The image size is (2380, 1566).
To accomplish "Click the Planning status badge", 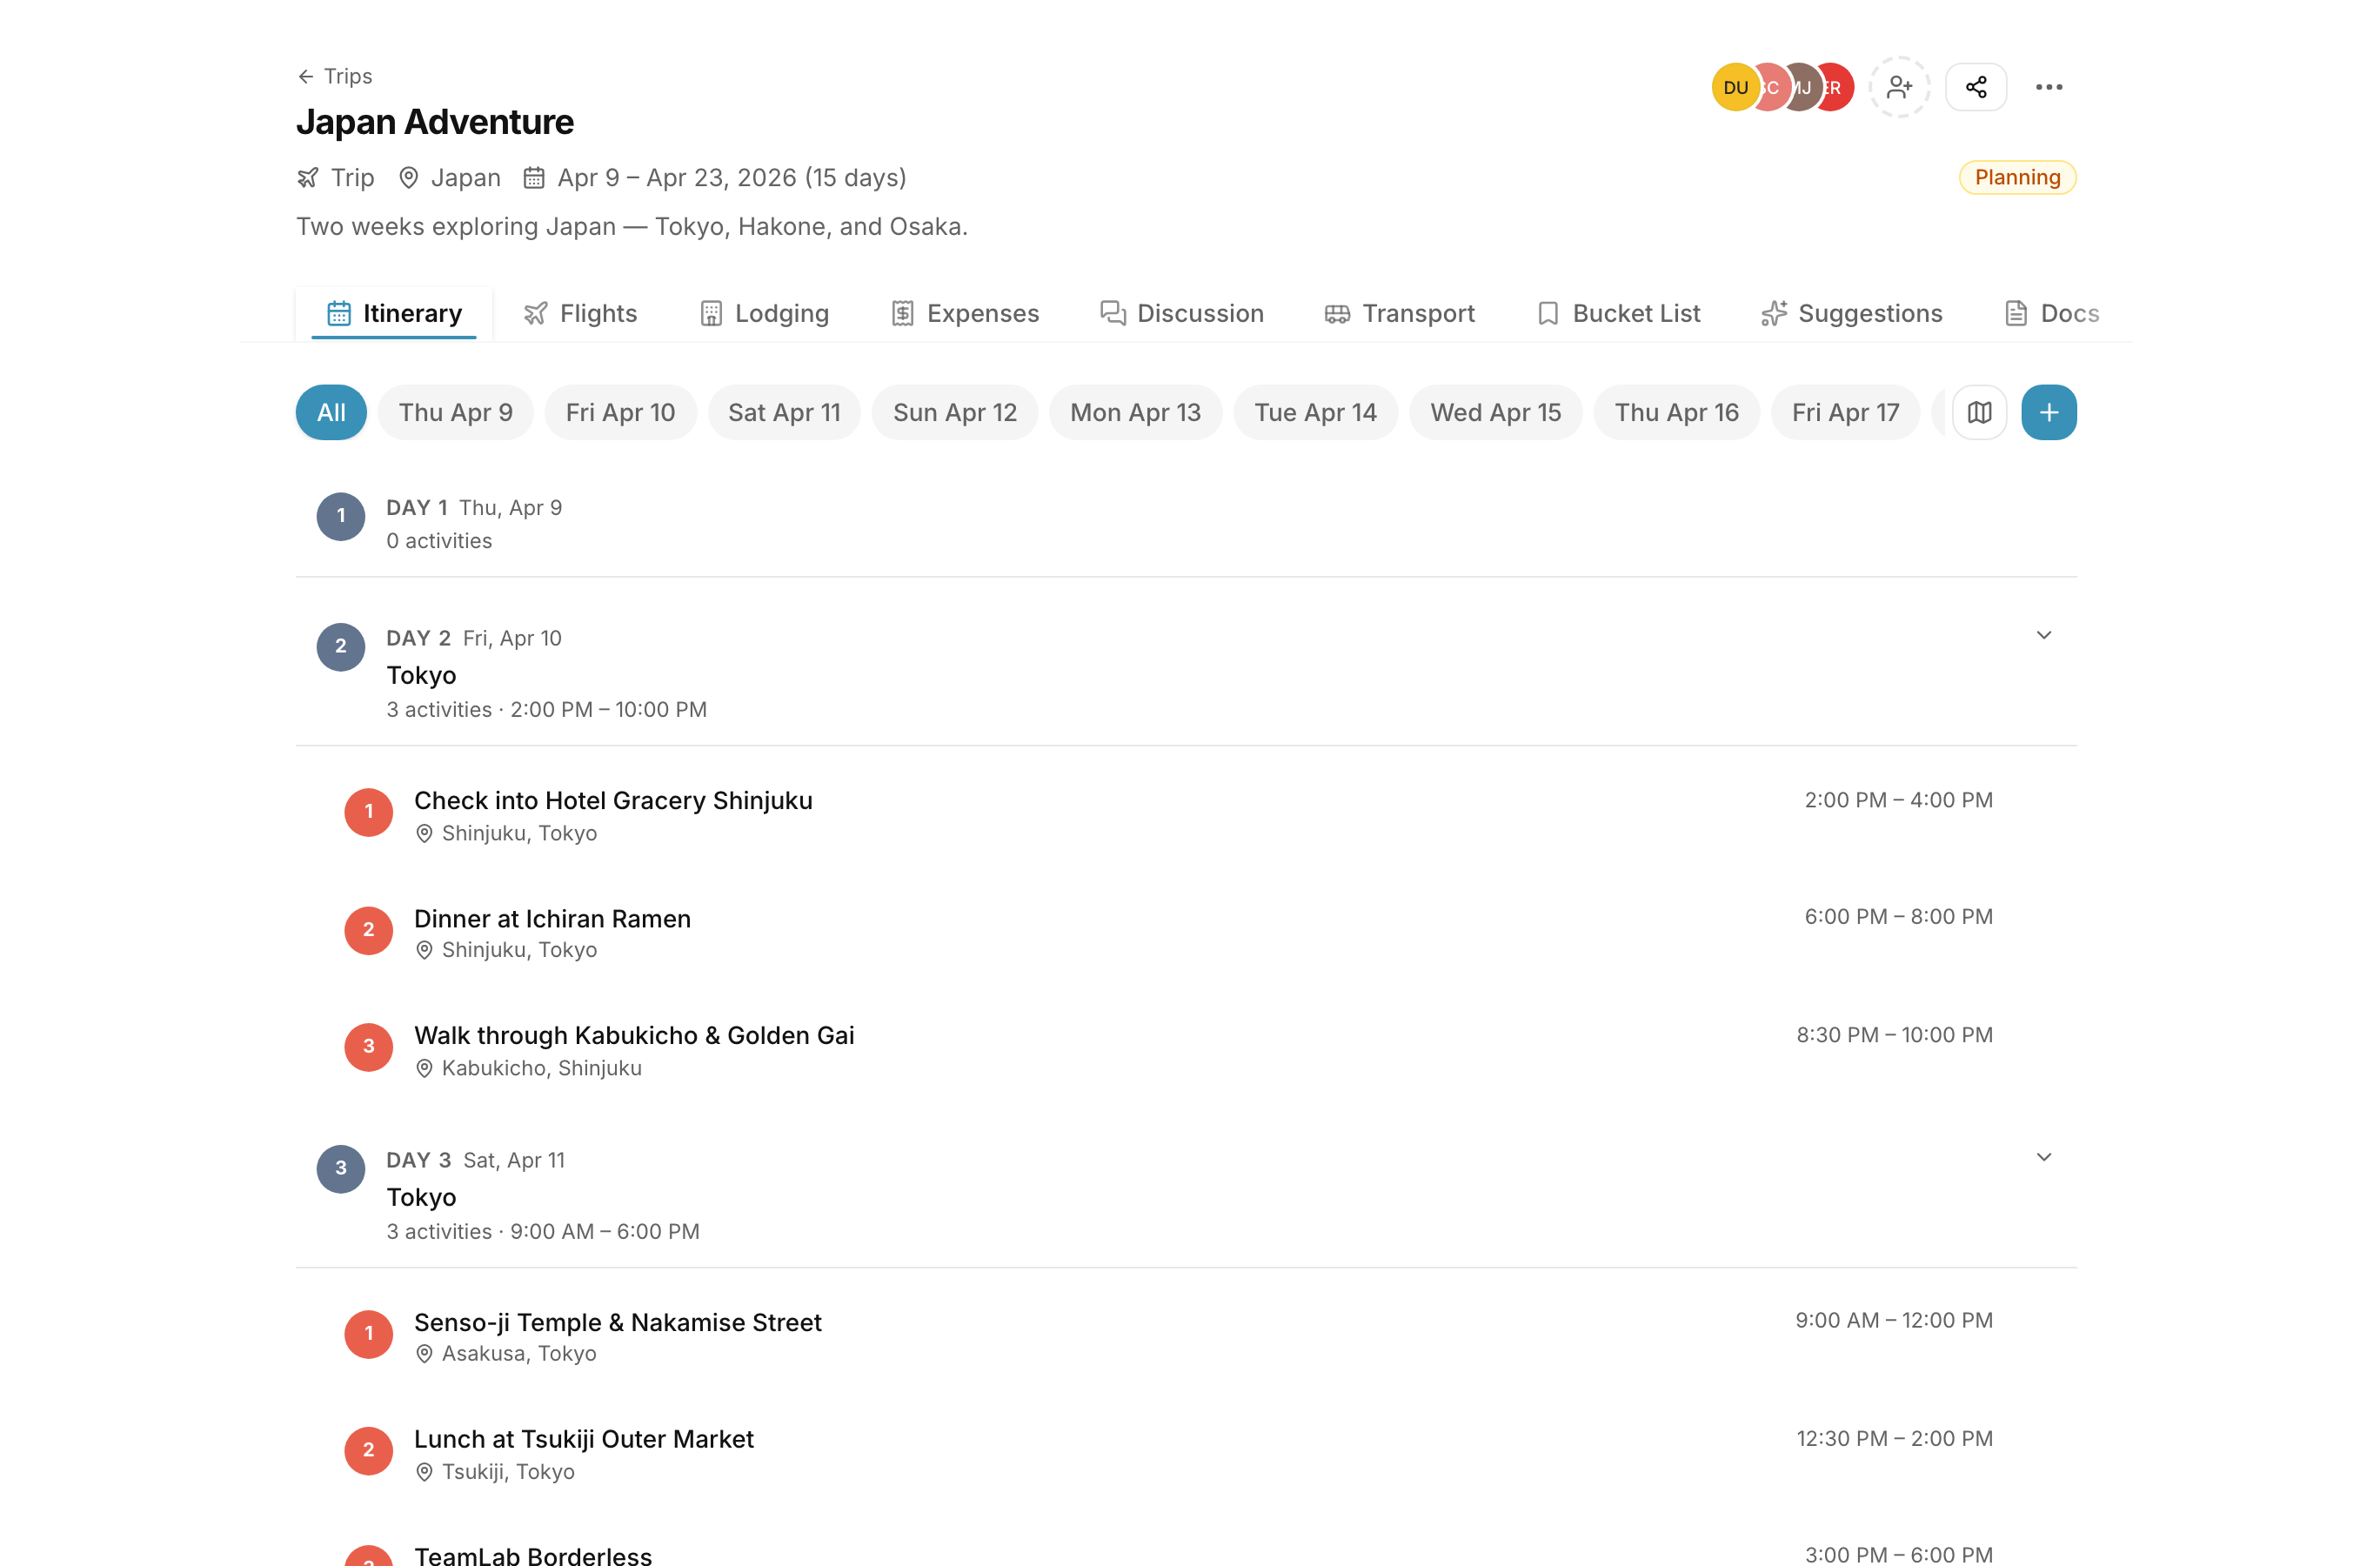I will click(x=2016, y=178).
